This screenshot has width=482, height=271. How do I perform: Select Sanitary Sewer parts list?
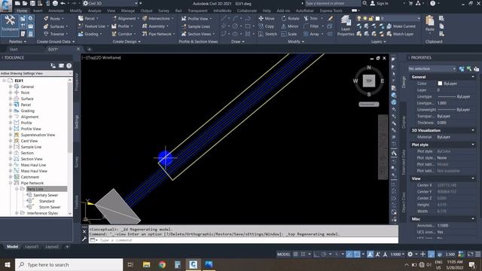45,195
